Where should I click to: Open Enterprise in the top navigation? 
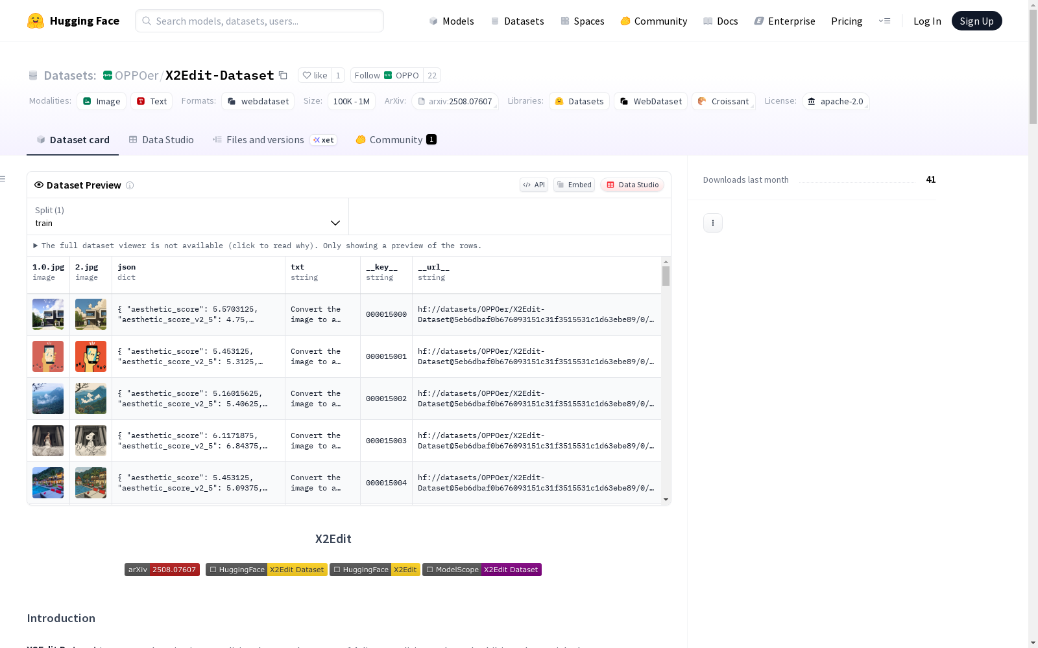[x=784, y=21]
